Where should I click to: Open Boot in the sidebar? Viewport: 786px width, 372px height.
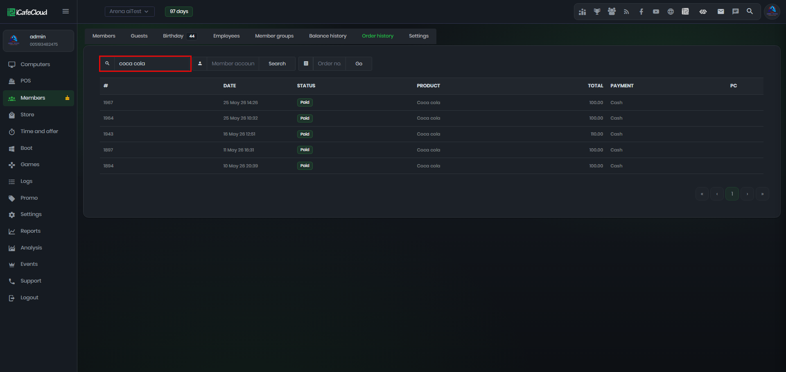[x=38, y=148]
